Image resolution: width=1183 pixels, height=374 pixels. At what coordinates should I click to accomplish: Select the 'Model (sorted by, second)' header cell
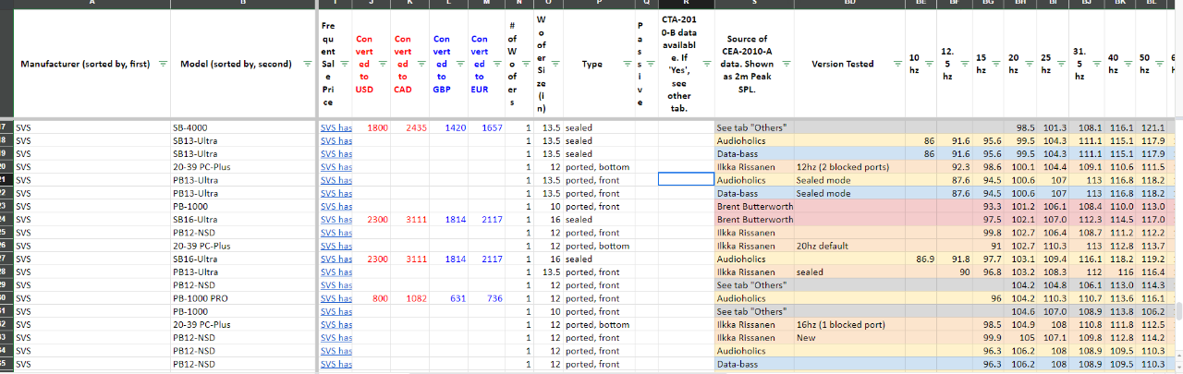(243, 64)
